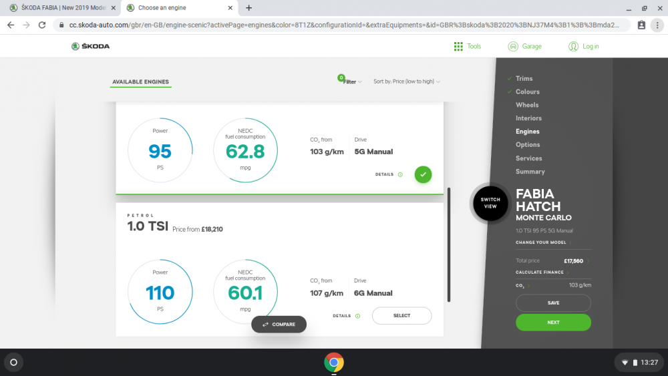The height and width of the screenshot is (376, 668).
Task: Switch to ŠKODA FABIA browser tab
Action: 63,7
